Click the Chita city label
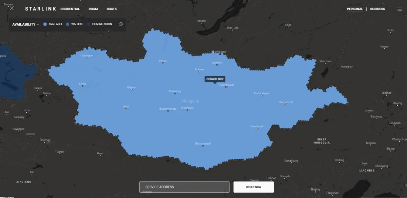 (x=288, y=25)
